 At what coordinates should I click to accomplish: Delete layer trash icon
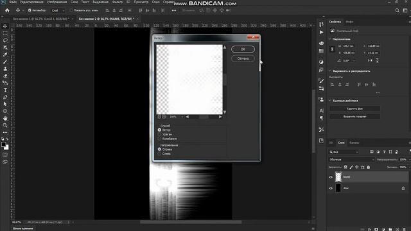[x=404, y=229]
